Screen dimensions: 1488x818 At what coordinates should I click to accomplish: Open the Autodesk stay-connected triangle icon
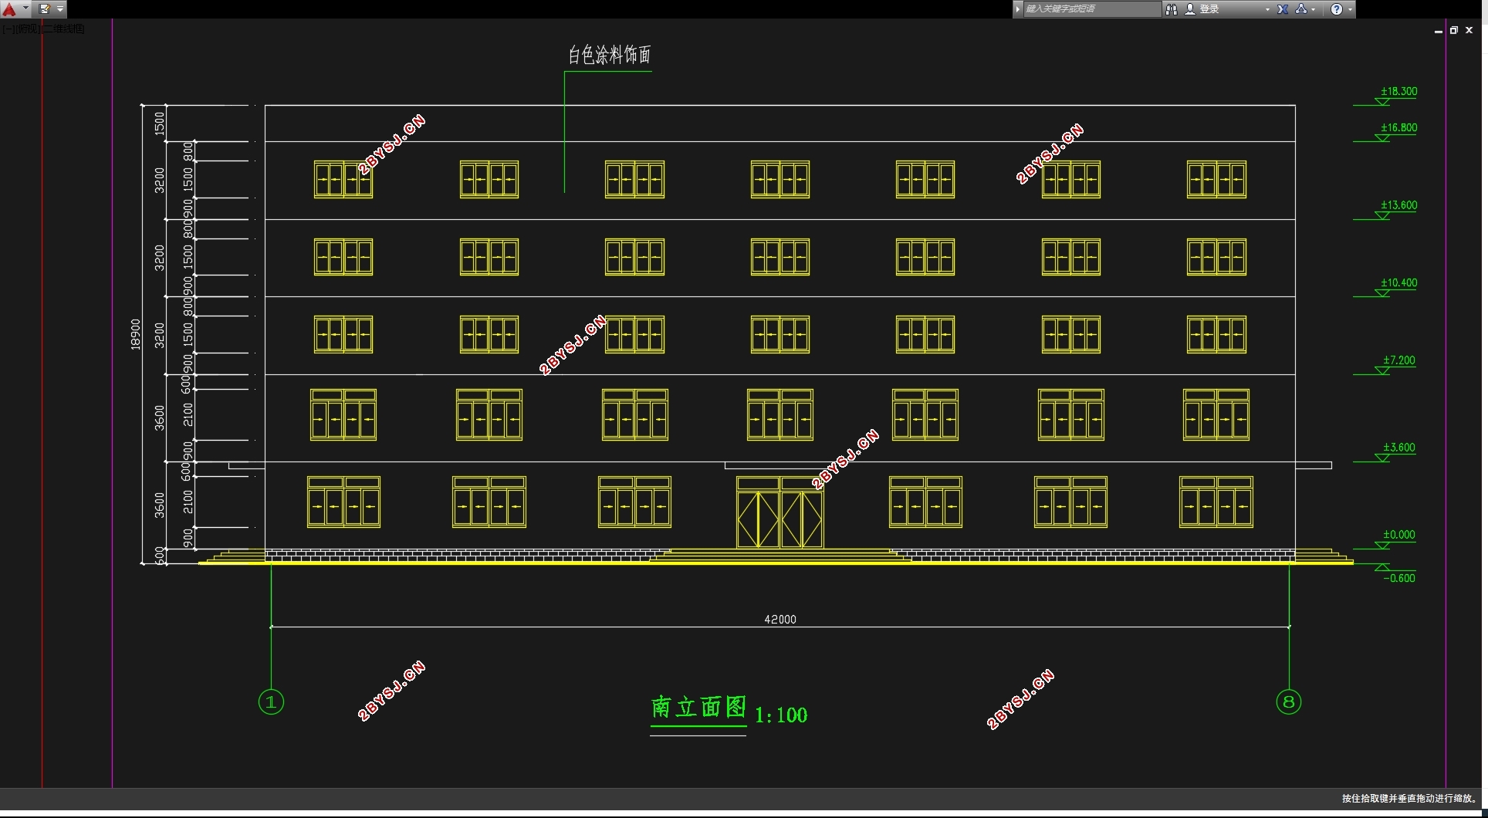(1302, 9)
